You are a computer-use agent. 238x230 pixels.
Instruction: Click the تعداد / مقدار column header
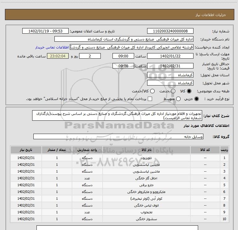[57, 150]
